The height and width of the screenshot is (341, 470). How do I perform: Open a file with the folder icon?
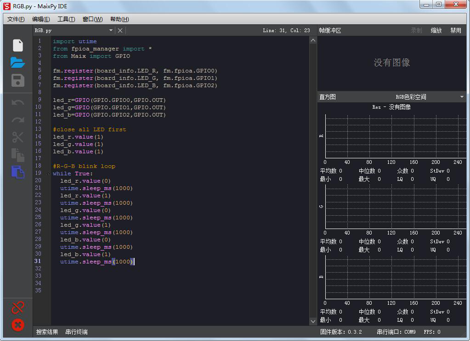(x=17, y=62)
